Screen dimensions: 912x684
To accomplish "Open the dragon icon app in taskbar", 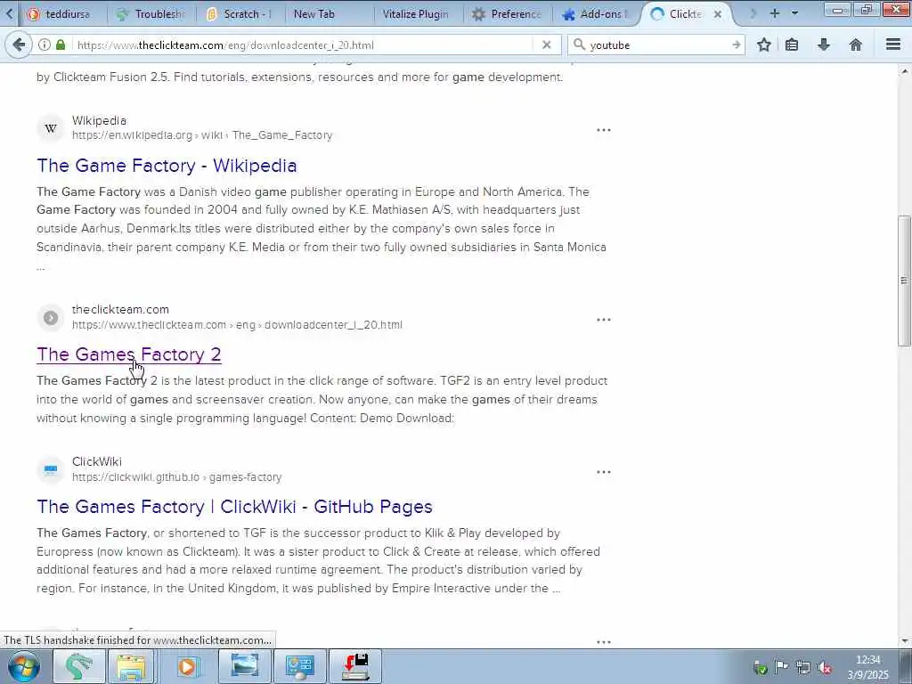I will 79,666.
